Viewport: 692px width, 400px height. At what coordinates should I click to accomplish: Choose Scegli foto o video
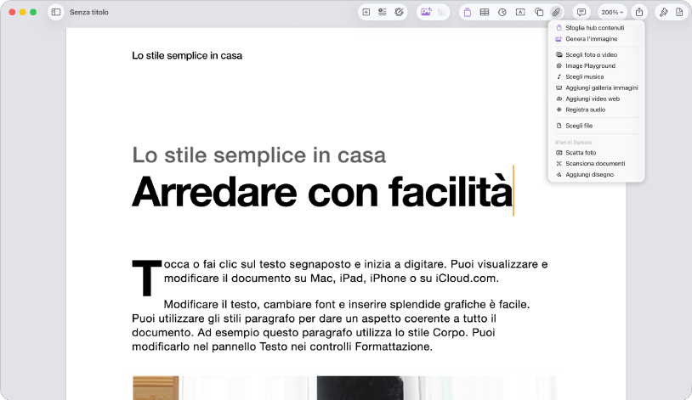pyautogui.click(x=596, y=54)
